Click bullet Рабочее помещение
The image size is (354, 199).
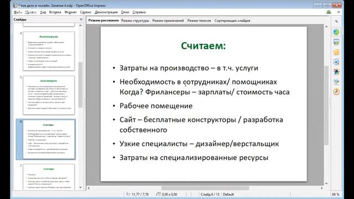pos(156,106)
